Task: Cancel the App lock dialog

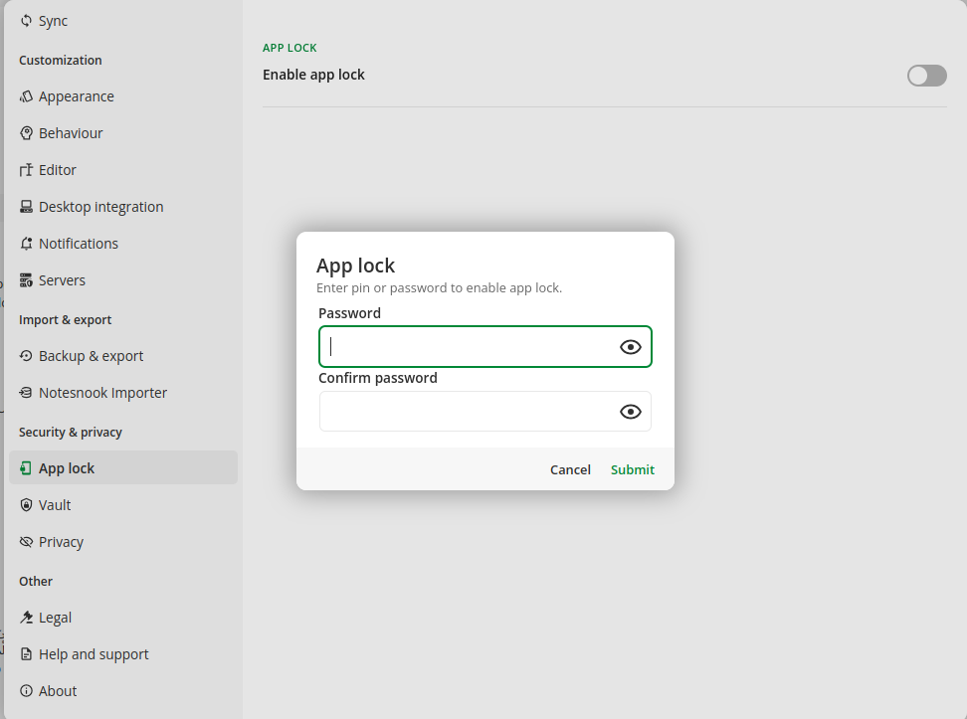Action: pos(570,469)
